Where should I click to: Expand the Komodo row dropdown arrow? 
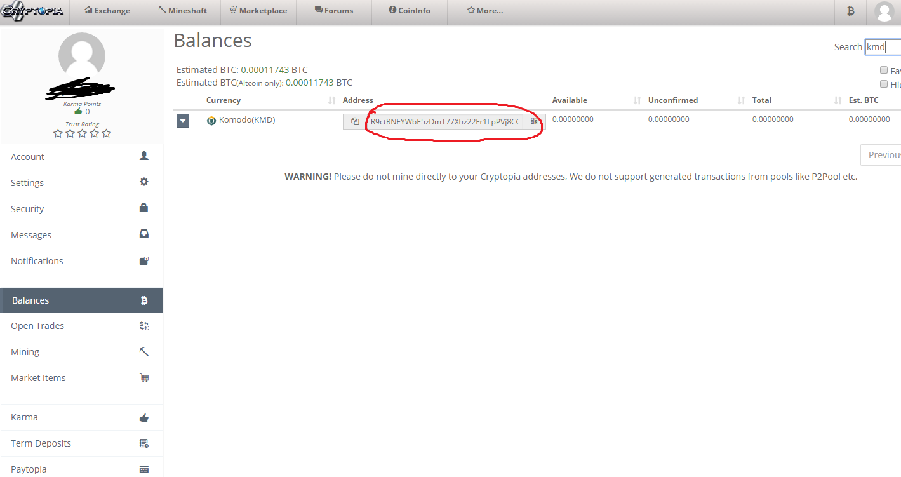pyautogui.click(x=183, y=121)
